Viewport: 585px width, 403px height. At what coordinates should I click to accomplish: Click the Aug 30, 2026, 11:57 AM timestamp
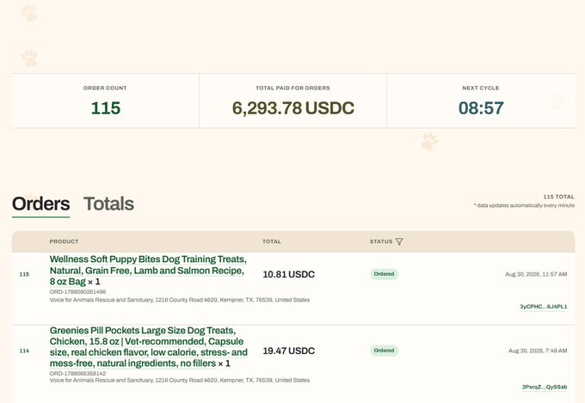536,274
